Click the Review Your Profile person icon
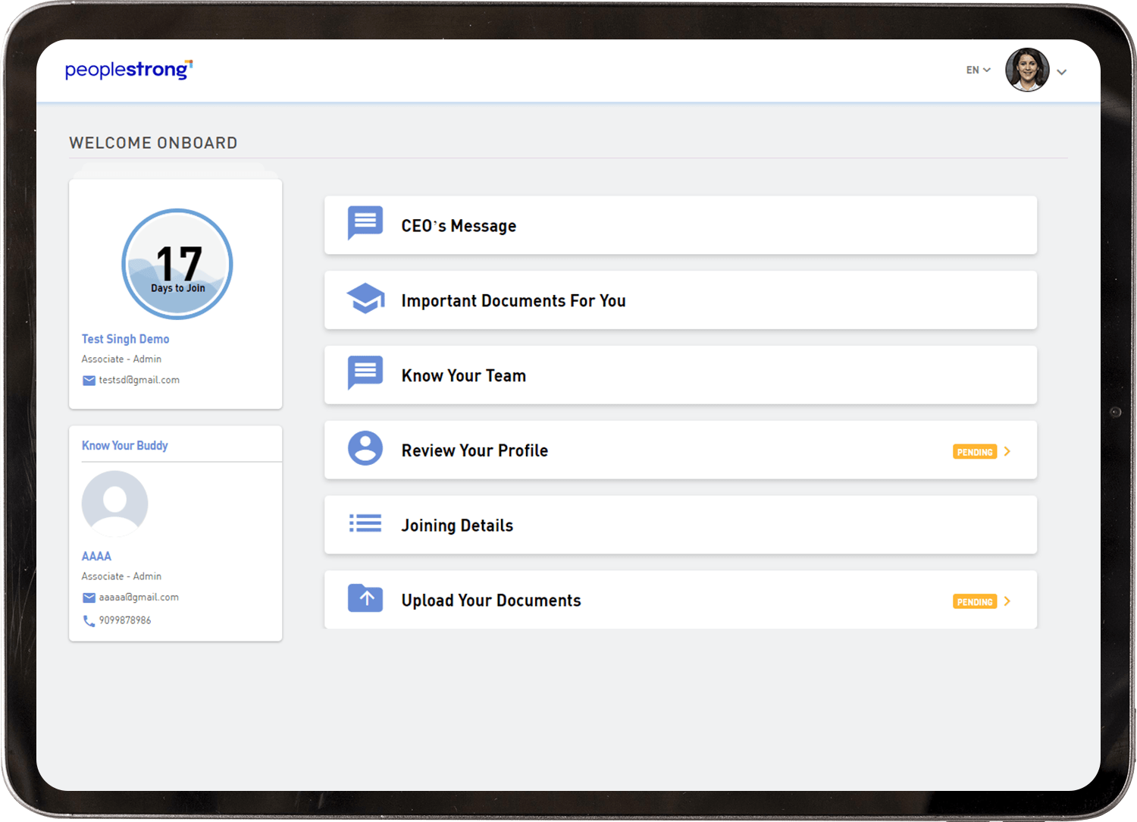The width and height of the screenshot is (1137, 822). pos(365,448)
